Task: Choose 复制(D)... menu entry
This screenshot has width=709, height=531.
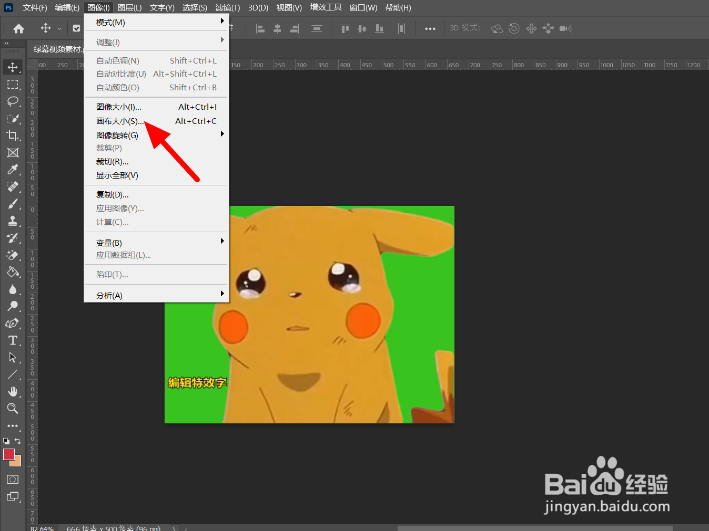Action: (156, 195)
